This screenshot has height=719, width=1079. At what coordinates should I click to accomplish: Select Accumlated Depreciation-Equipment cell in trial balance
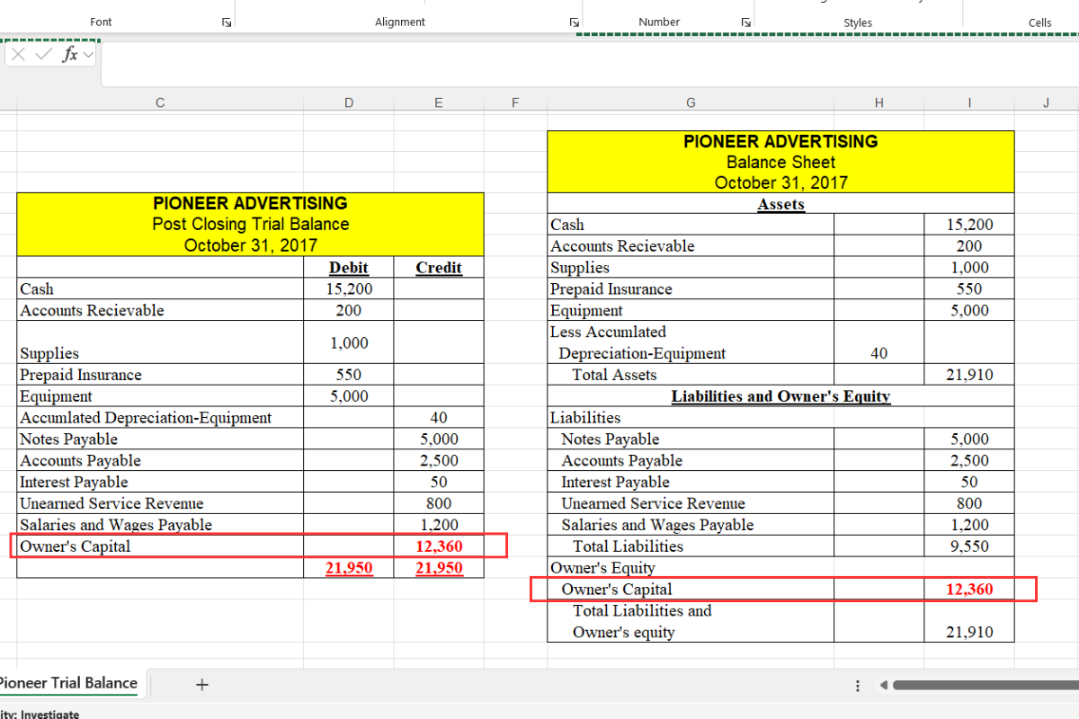(160, 418)
